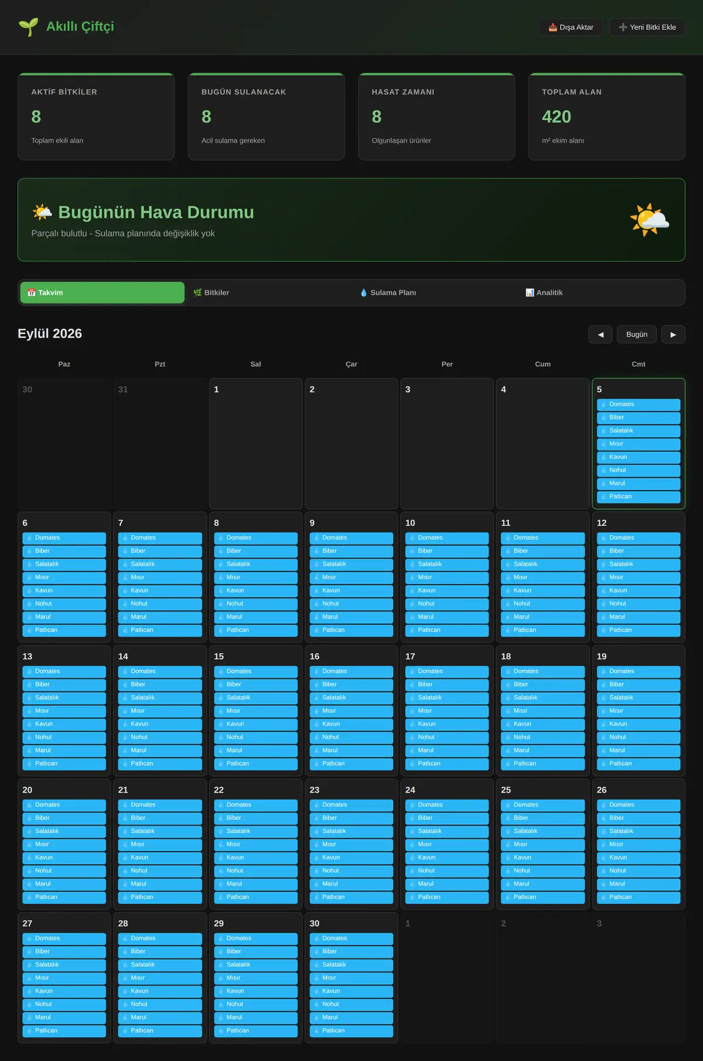Click the 420 total area value

click(x=557, y=117)
